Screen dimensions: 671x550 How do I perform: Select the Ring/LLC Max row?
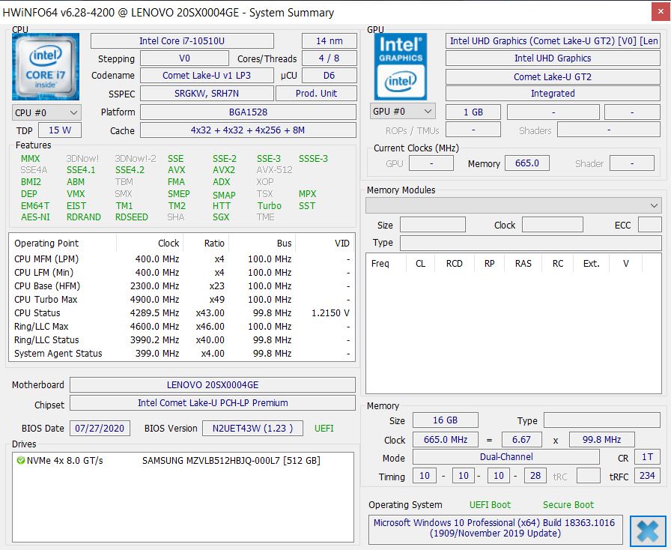(x=182, y=327)
